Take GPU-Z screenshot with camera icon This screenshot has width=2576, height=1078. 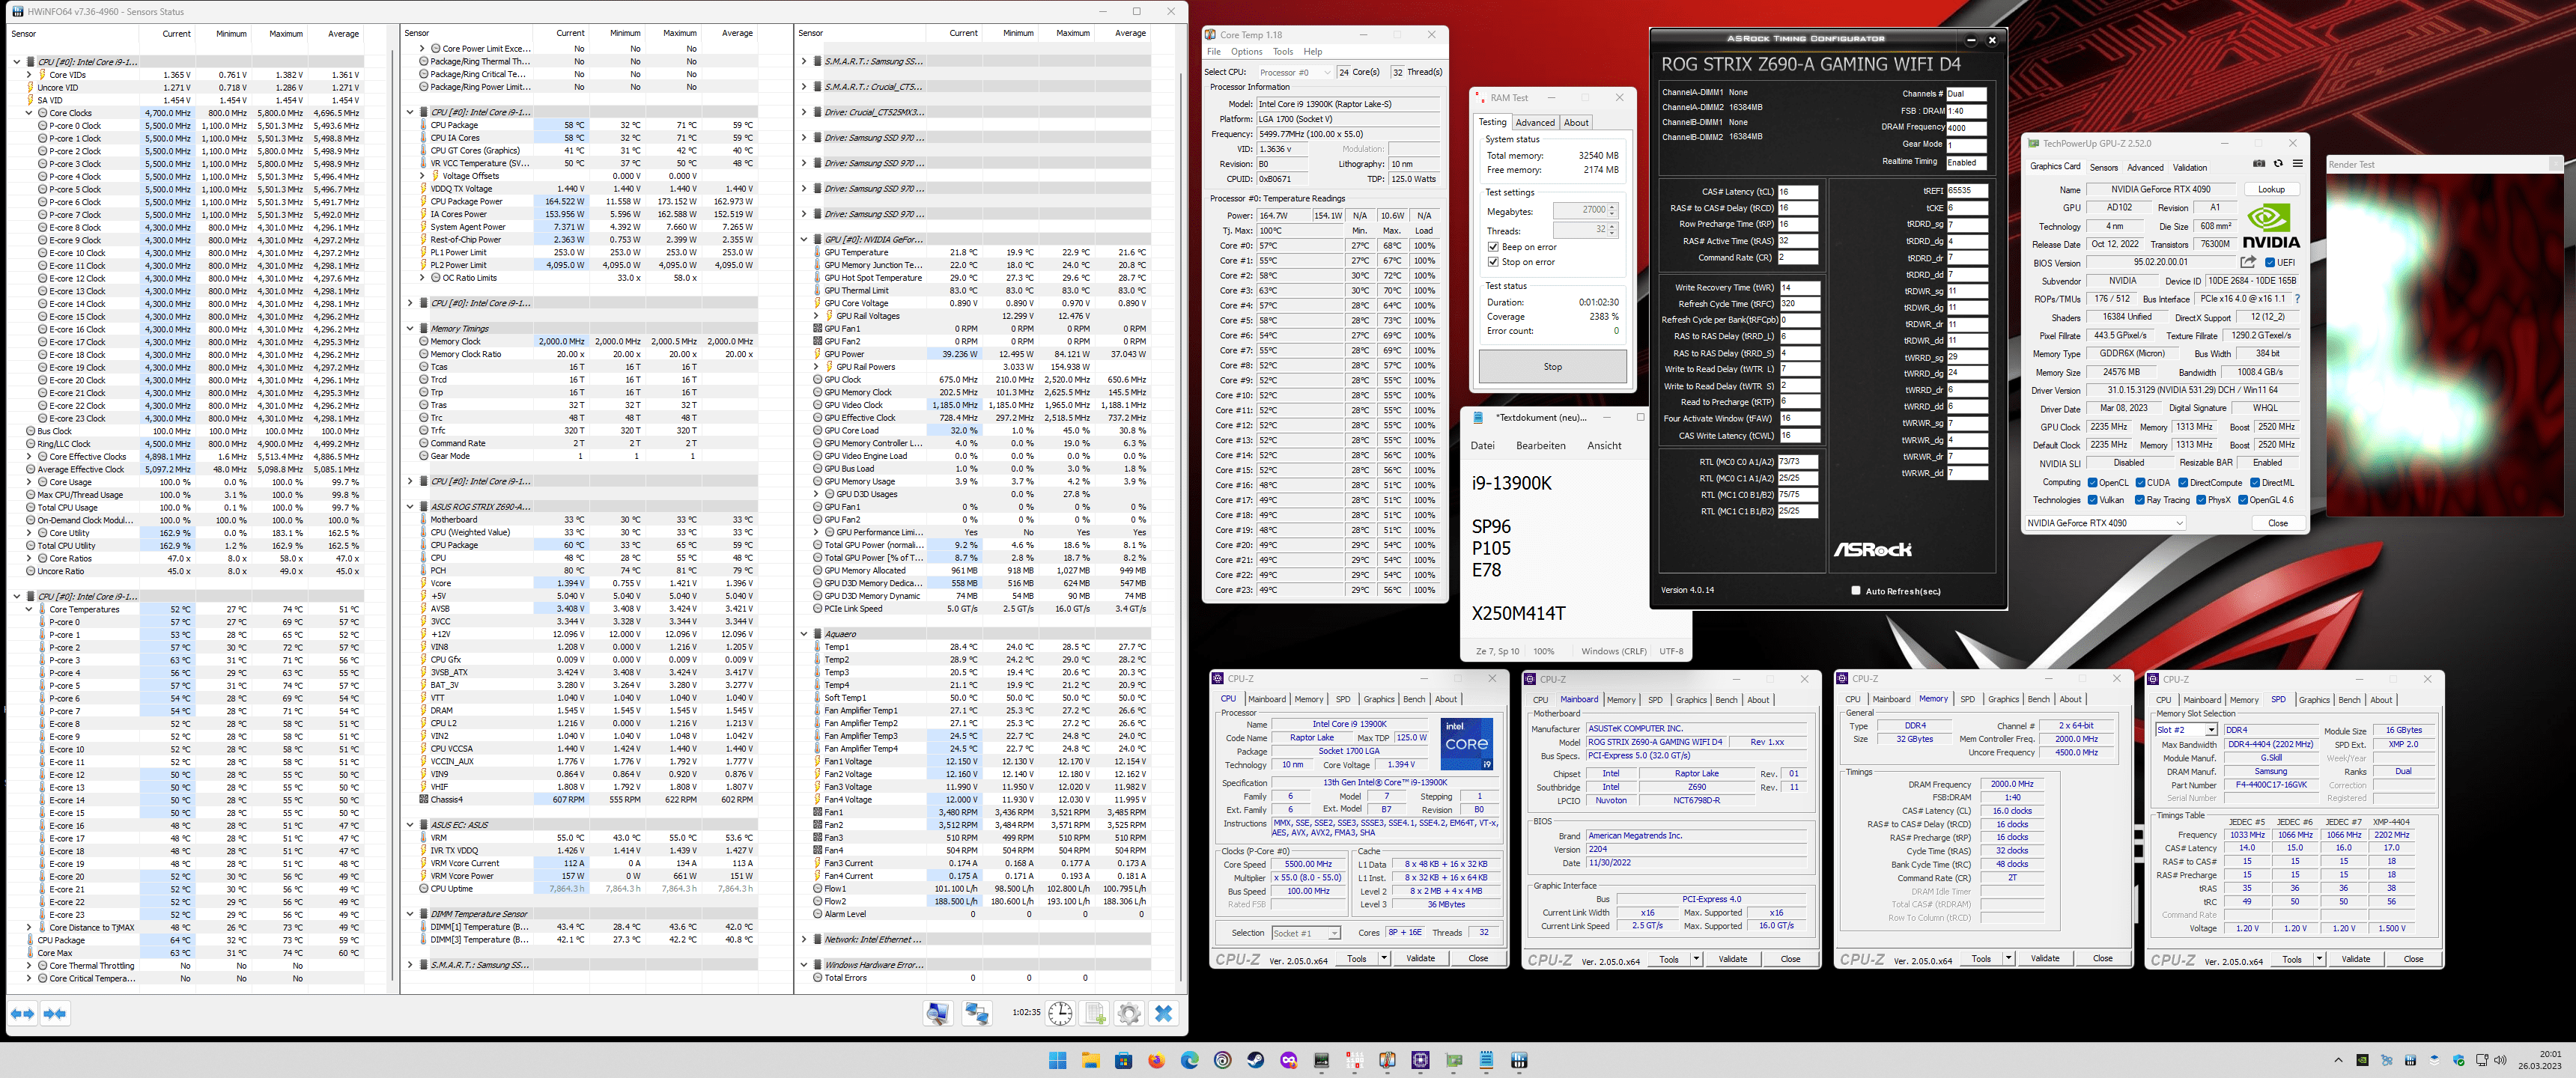pyautogui.click(x=2259, y=164)
